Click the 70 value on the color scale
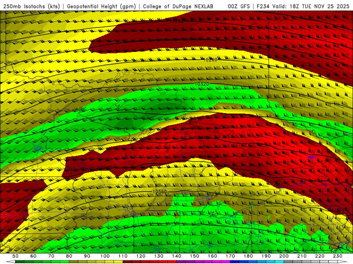This screenshot has width=353, height=264. 51,256
